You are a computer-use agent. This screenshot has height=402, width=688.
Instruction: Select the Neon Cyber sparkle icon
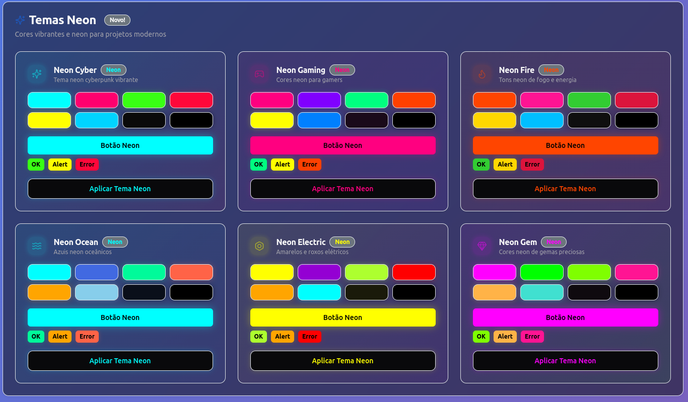(36, 74)
